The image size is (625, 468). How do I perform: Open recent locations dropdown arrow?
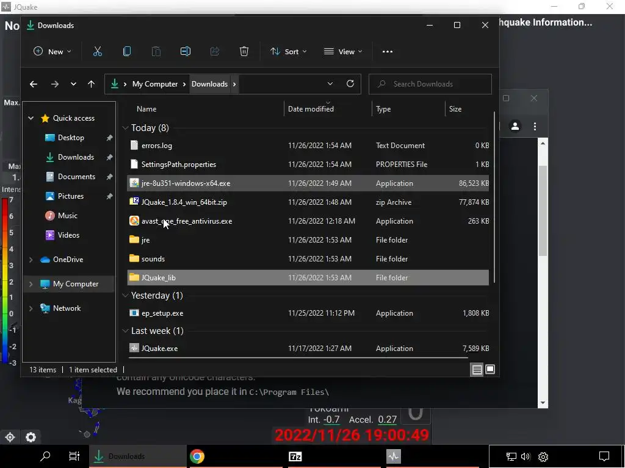(73, 84)
